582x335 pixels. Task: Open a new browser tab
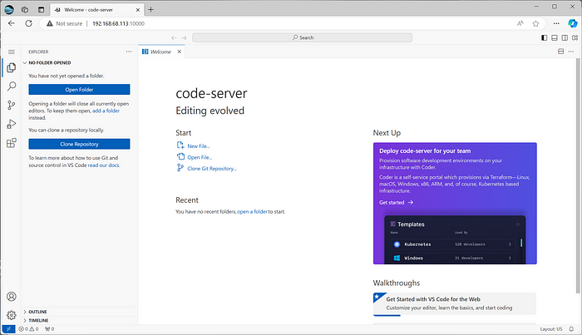tap(150, 10)
